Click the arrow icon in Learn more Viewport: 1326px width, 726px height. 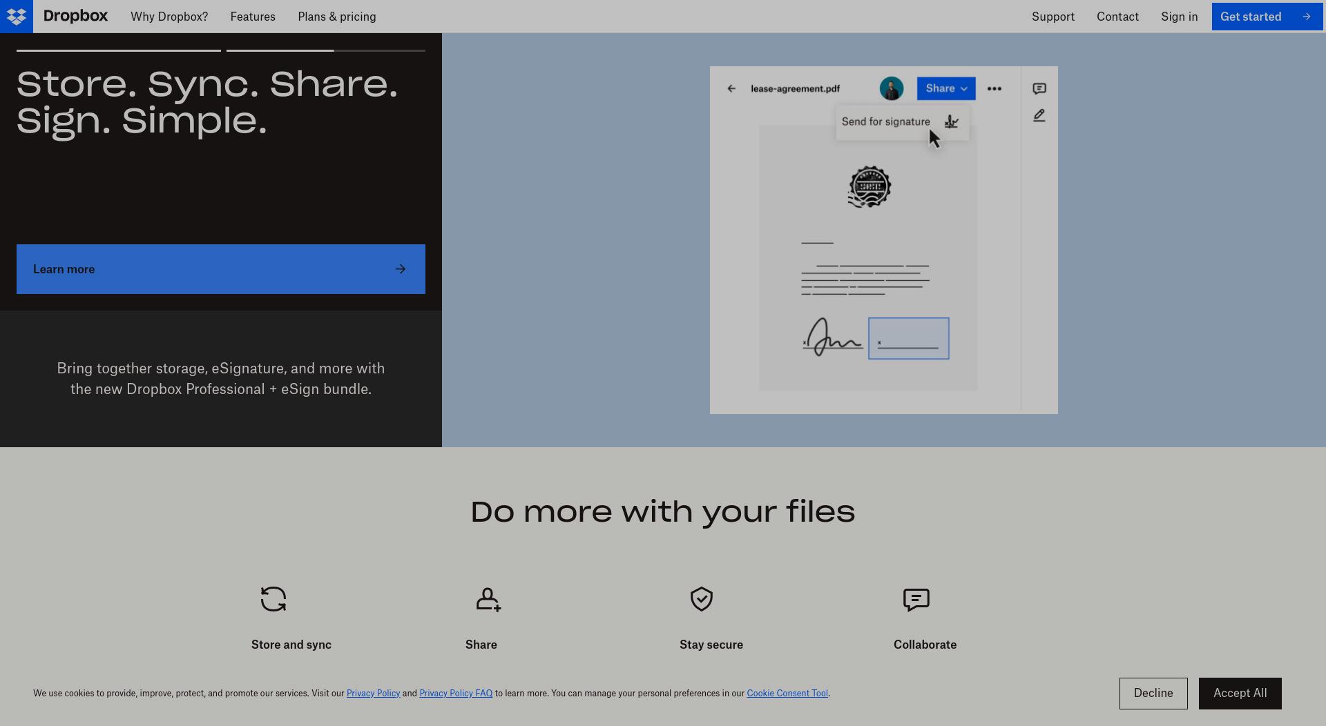[401, 269]
